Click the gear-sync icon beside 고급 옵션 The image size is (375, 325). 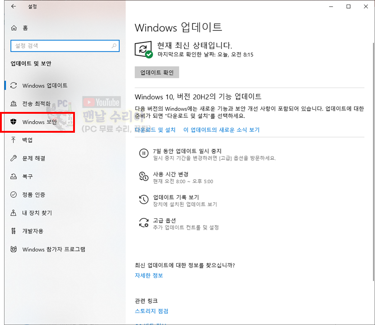pos(144,223)
